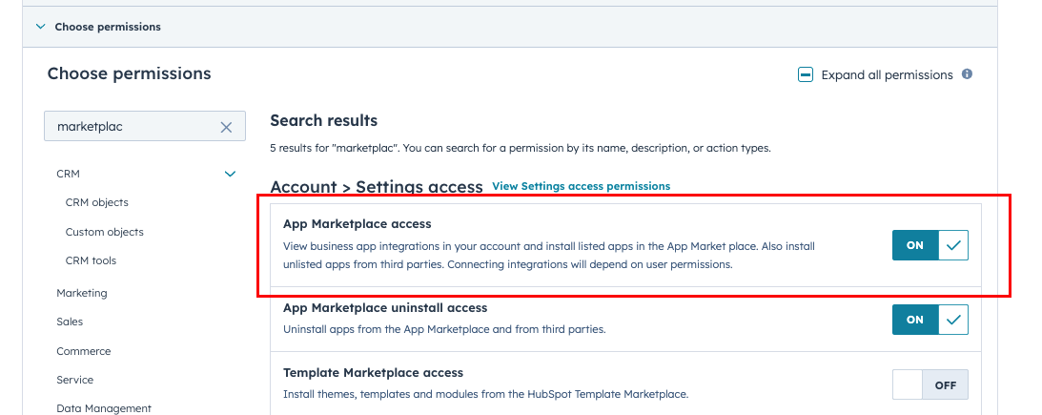Open Service permissions category
The width and height of the screenshot is (1042, 415).
[74, 380]
